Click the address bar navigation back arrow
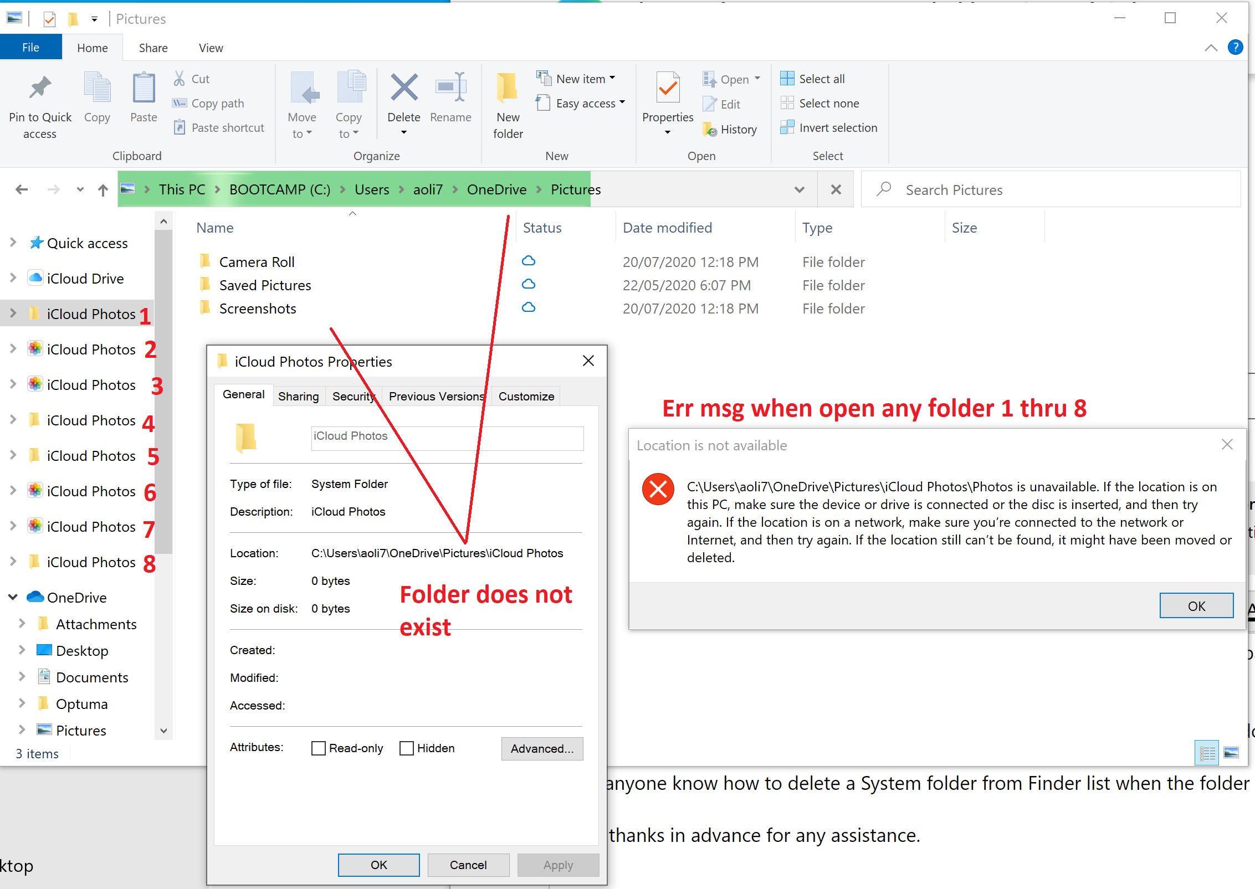This screenshot has height=889, width=1255. tap(21, 189)
